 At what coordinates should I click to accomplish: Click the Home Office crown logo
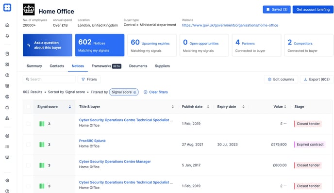coord(29,10)
